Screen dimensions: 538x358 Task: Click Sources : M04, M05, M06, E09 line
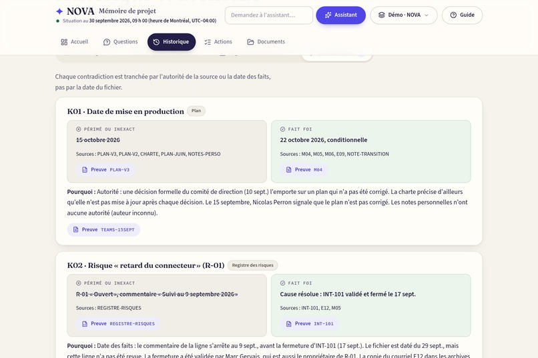point(334,154)
